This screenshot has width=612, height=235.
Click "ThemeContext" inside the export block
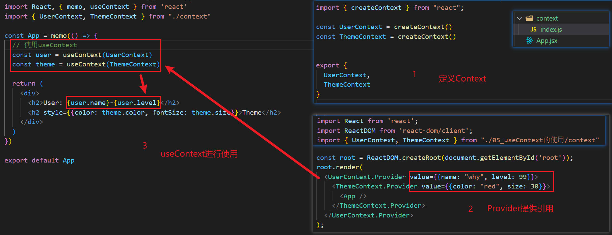(347, 85)
